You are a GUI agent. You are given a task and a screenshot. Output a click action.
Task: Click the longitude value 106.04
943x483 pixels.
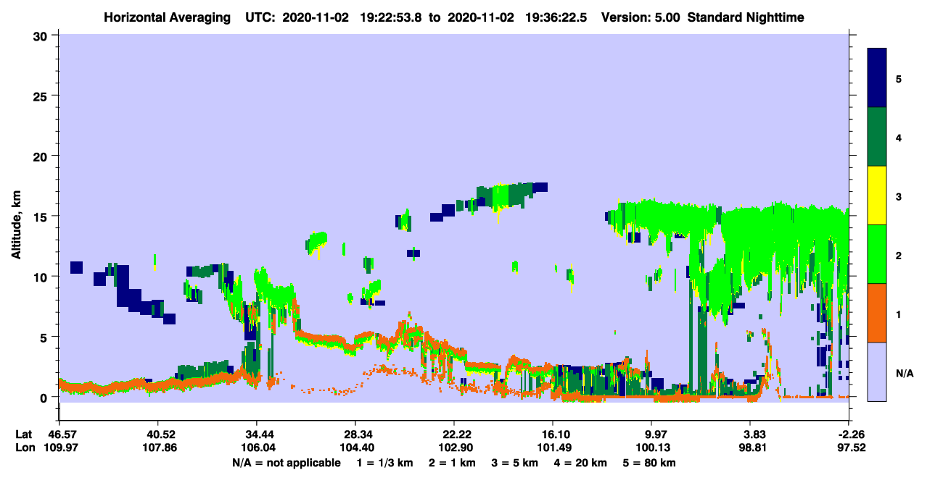tap(256, 448)
